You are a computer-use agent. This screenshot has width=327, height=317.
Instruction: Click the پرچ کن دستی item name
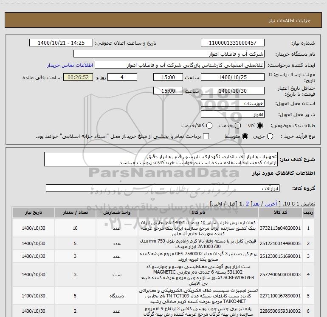pyautogui.click(x=198, y=257)
